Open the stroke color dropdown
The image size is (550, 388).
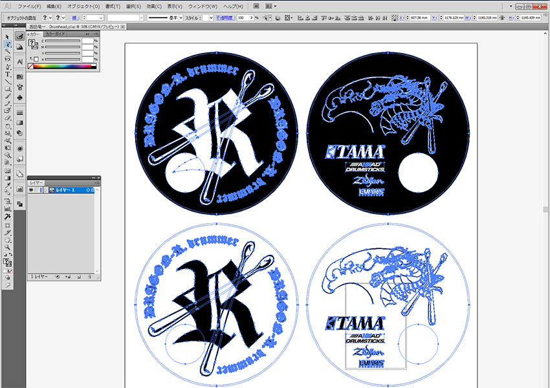pyautogui.click(x=63, y=17)
